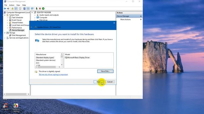
Task: Click the red X Uninstall device icon
Action: click(x=40, y=9)
